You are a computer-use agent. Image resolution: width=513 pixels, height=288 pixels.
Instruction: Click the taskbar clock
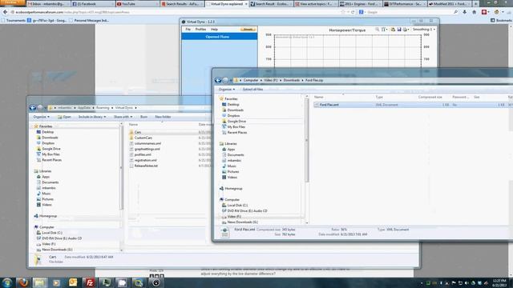499,282
